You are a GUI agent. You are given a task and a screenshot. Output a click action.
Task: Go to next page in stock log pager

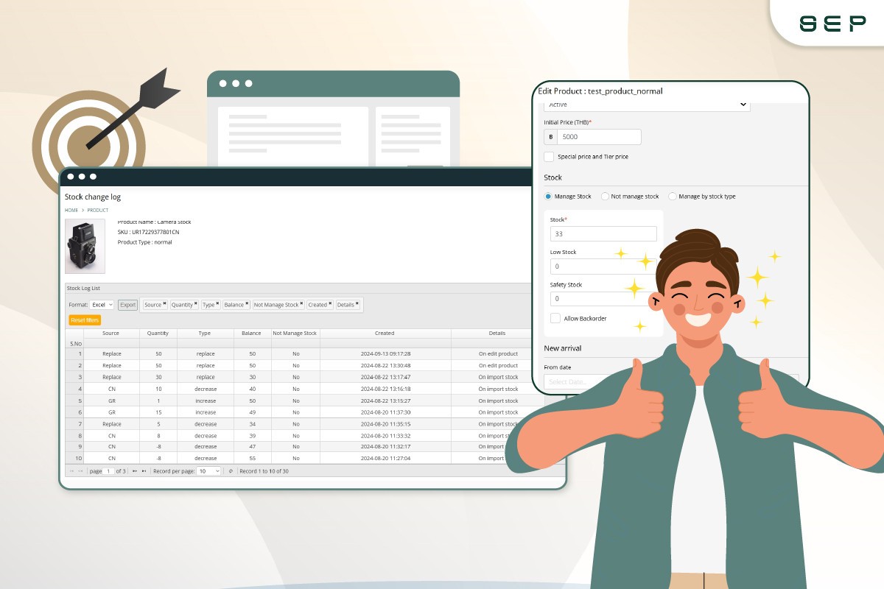[x=135, y=471]
